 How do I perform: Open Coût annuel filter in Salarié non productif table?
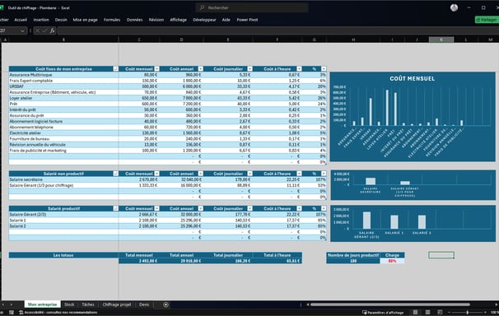click(200, 174)
